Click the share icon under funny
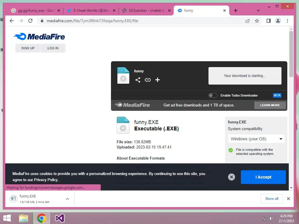 click(138, 80)
